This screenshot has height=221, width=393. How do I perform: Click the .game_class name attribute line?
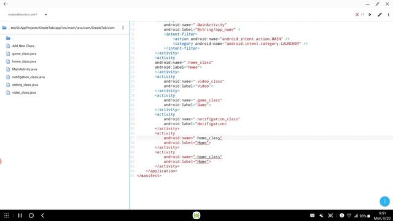[x=193, y=100]
